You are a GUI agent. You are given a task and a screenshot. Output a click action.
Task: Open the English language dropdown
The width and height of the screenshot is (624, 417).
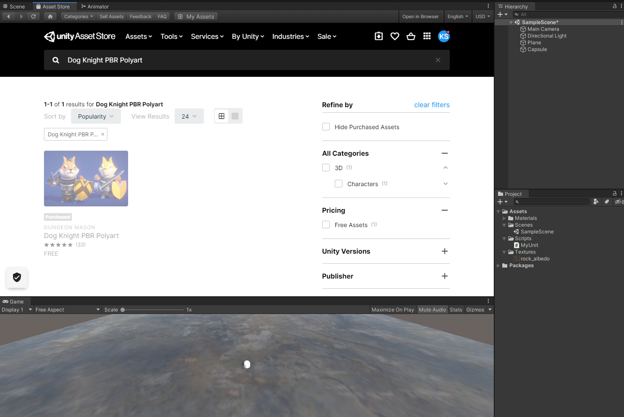coord(458,16)
